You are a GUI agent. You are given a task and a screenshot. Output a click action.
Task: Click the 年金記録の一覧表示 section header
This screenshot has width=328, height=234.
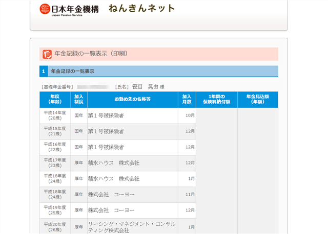tap(159, 72)
